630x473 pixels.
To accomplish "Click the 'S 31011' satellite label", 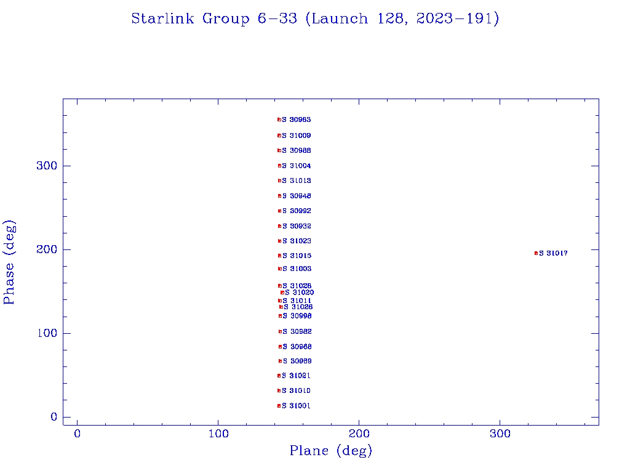I will pos(297,301).
